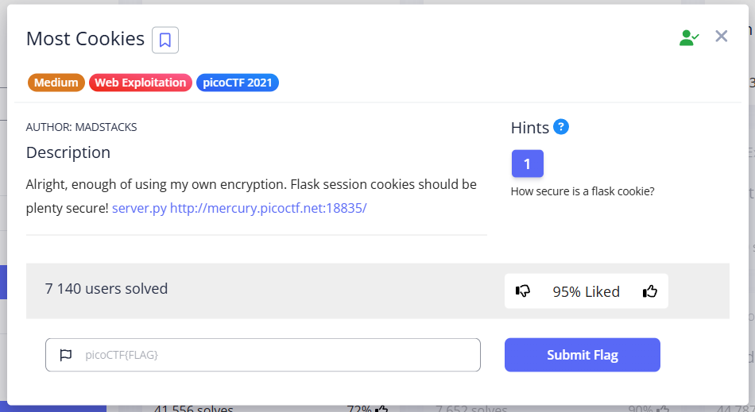Select the Medium difficulty tag
Image resolution: width=755 pixels, height=412 pixels.
point(56,83)
